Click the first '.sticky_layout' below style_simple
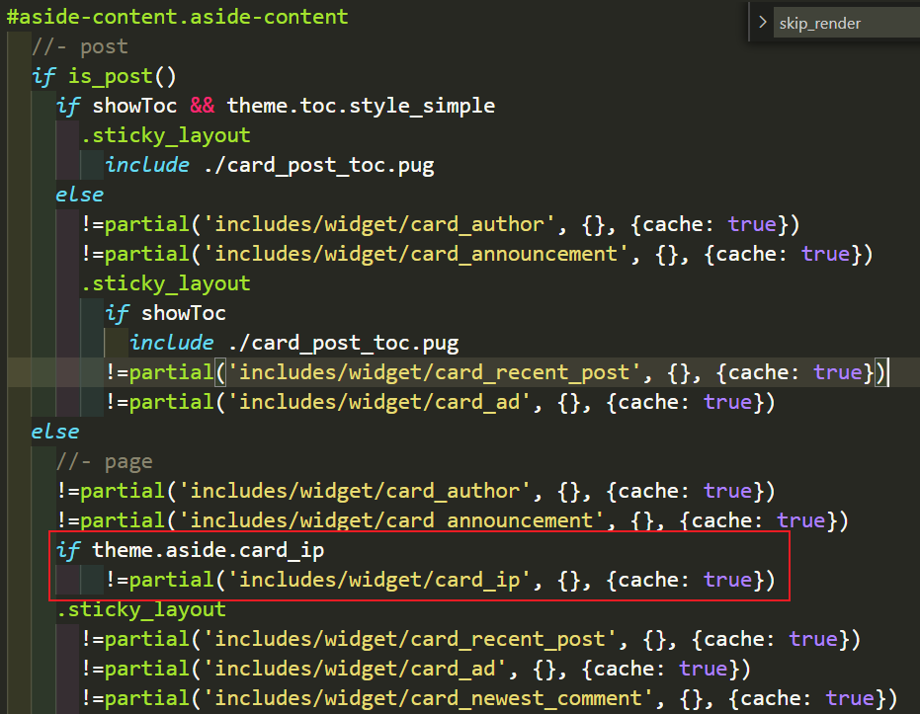 point(166,135)
